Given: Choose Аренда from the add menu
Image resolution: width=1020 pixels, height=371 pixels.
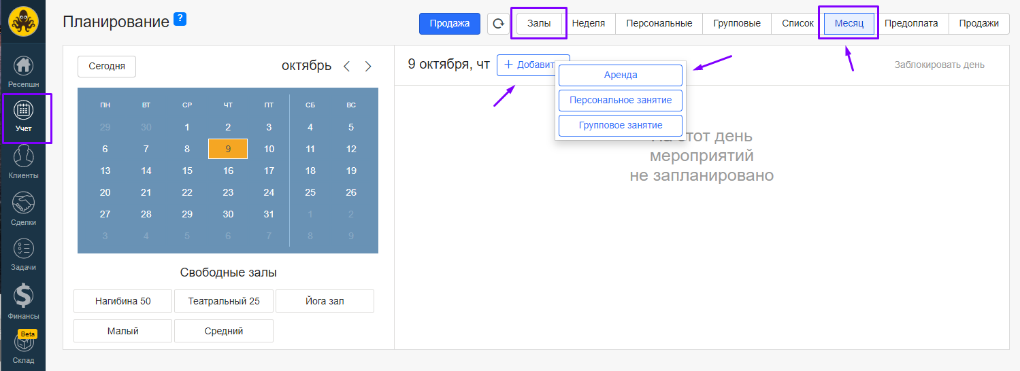Looking at the screenshot, I should pos(620,75).
